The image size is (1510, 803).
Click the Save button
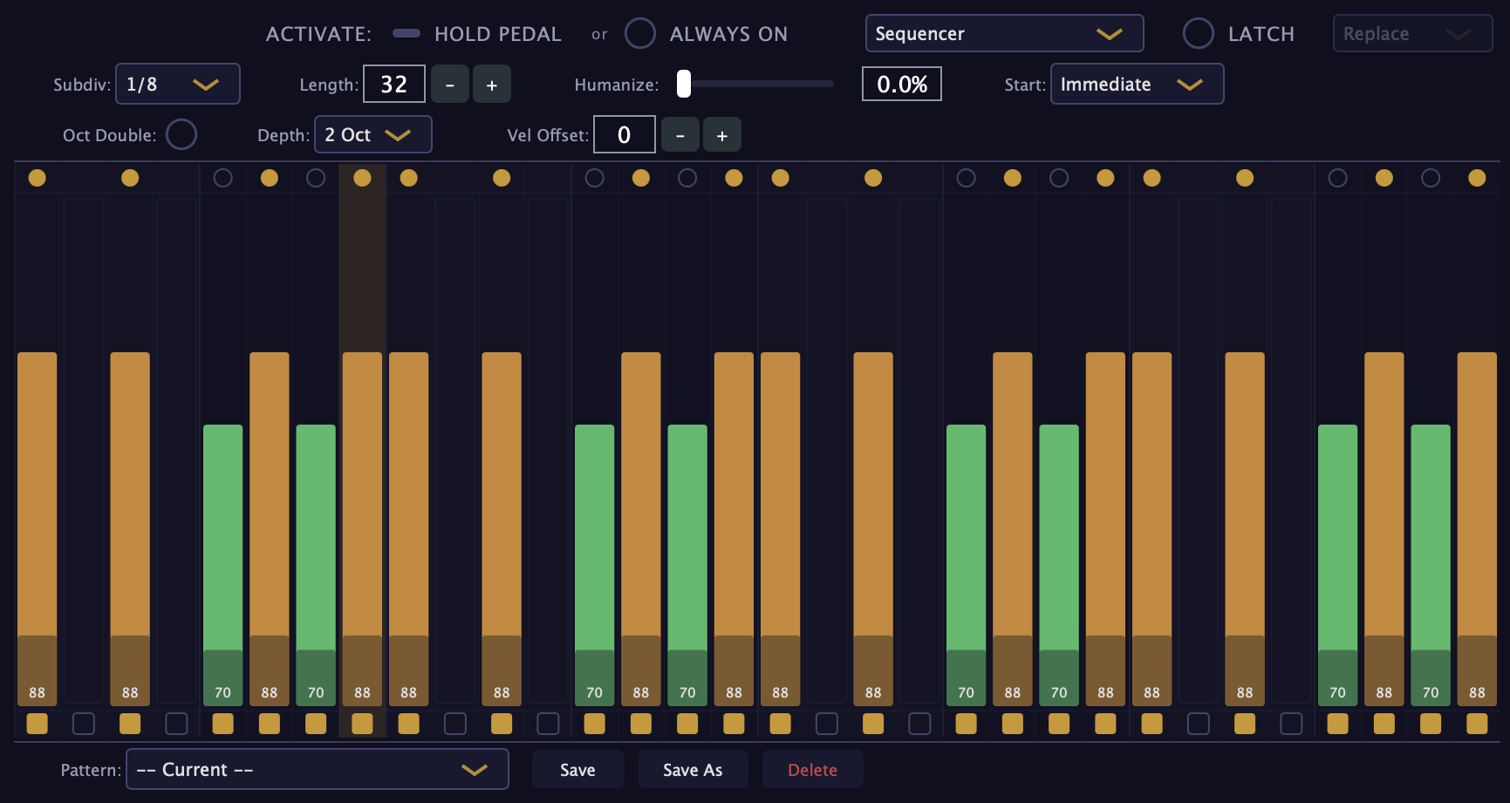pyautogui.click(x=578, y=770)
